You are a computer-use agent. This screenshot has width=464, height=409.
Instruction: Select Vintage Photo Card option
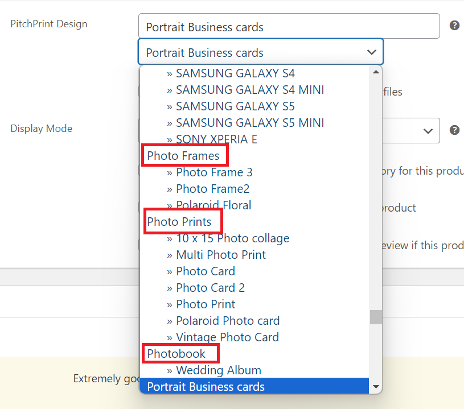(254, 337)
